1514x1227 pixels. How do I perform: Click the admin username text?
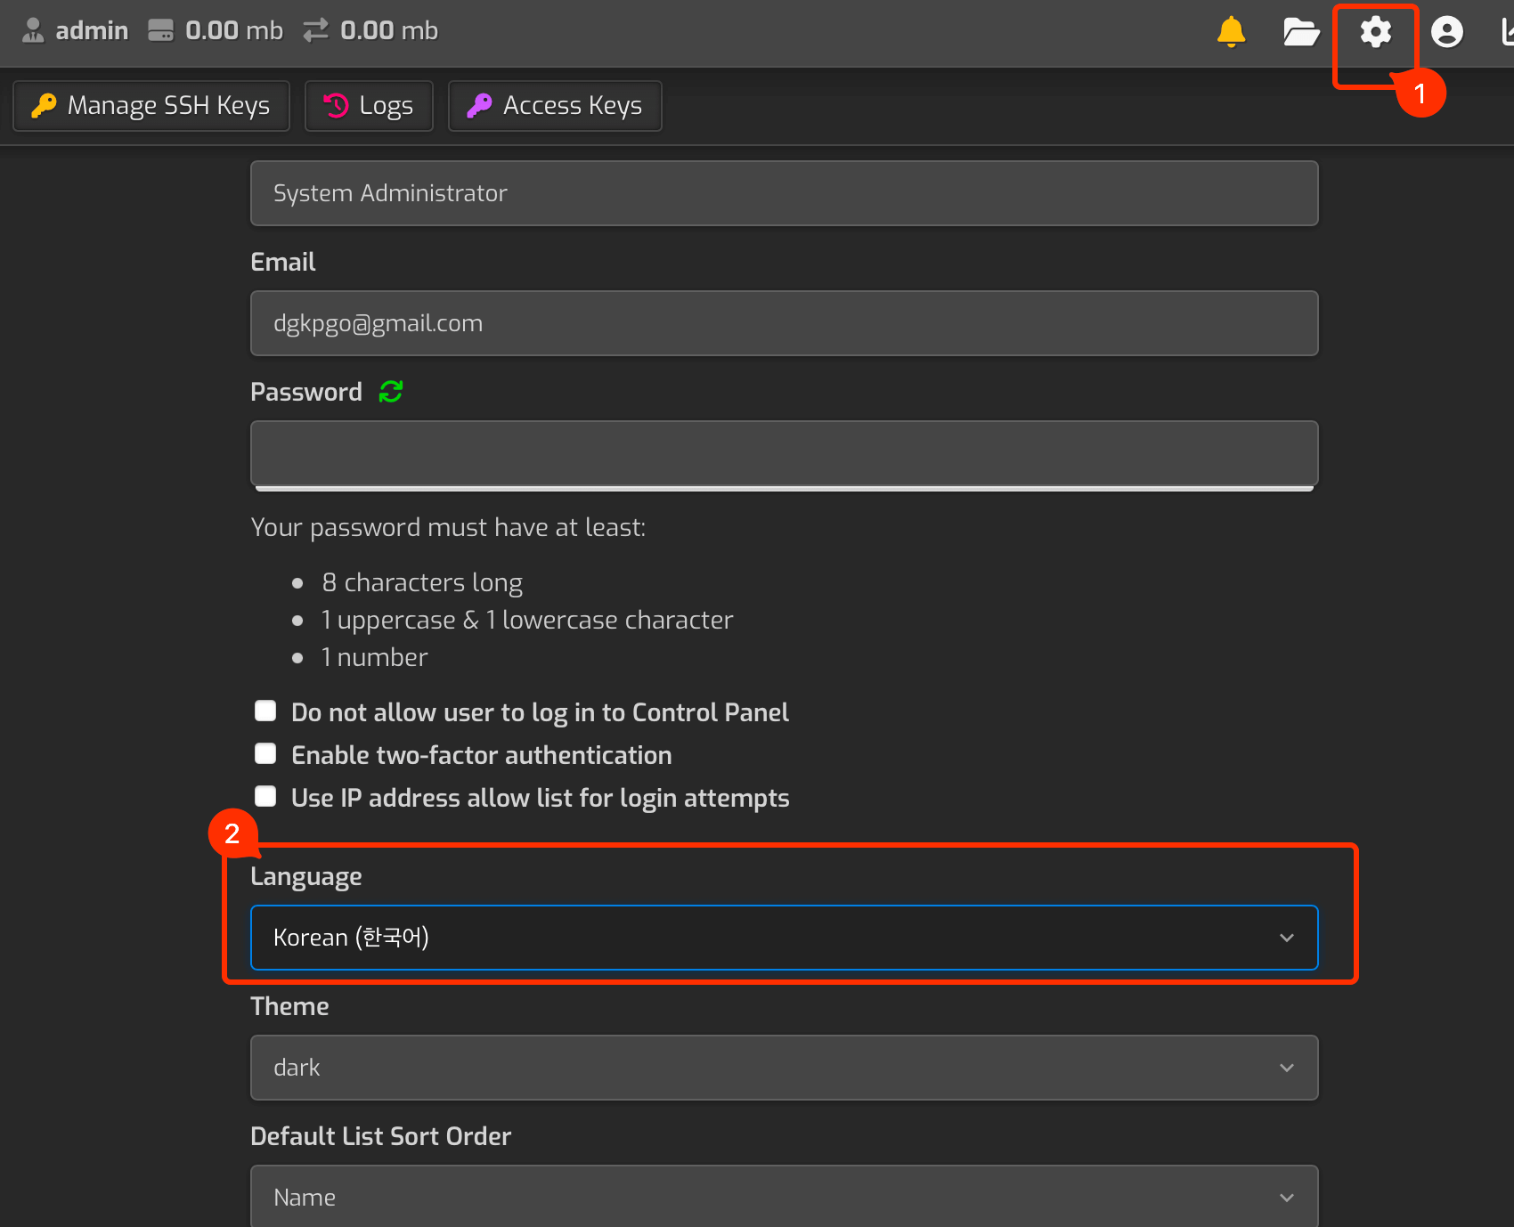pos(92,30)
